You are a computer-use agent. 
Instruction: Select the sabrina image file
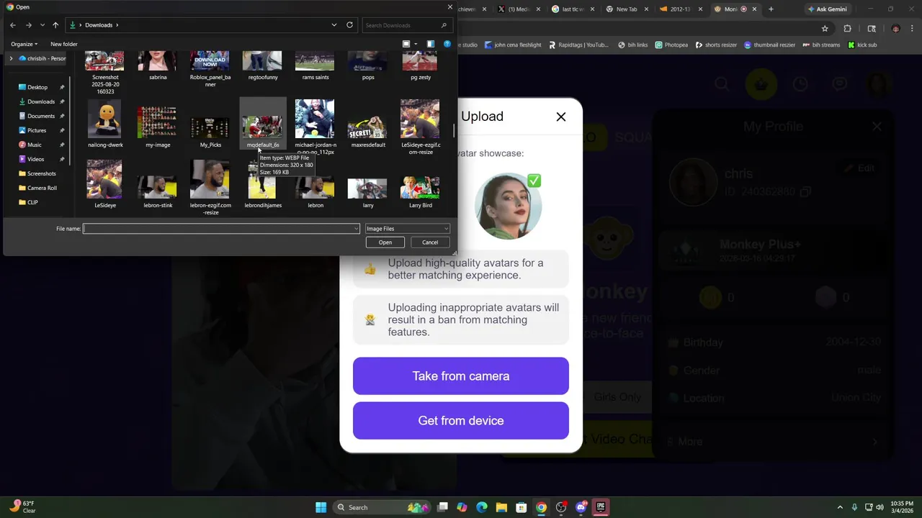coord(158,65)
